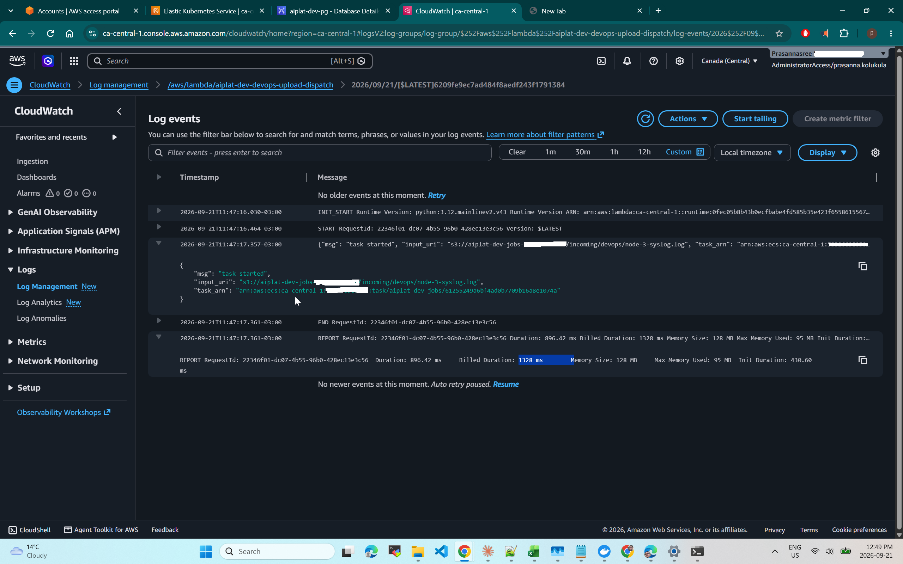Open the help question mark menu
This screenshot has height=564, width=903.
coord(653,61)
